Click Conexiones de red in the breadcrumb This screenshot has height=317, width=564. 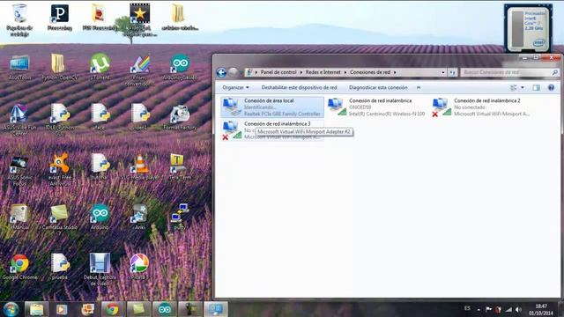[x=370, y=72]
